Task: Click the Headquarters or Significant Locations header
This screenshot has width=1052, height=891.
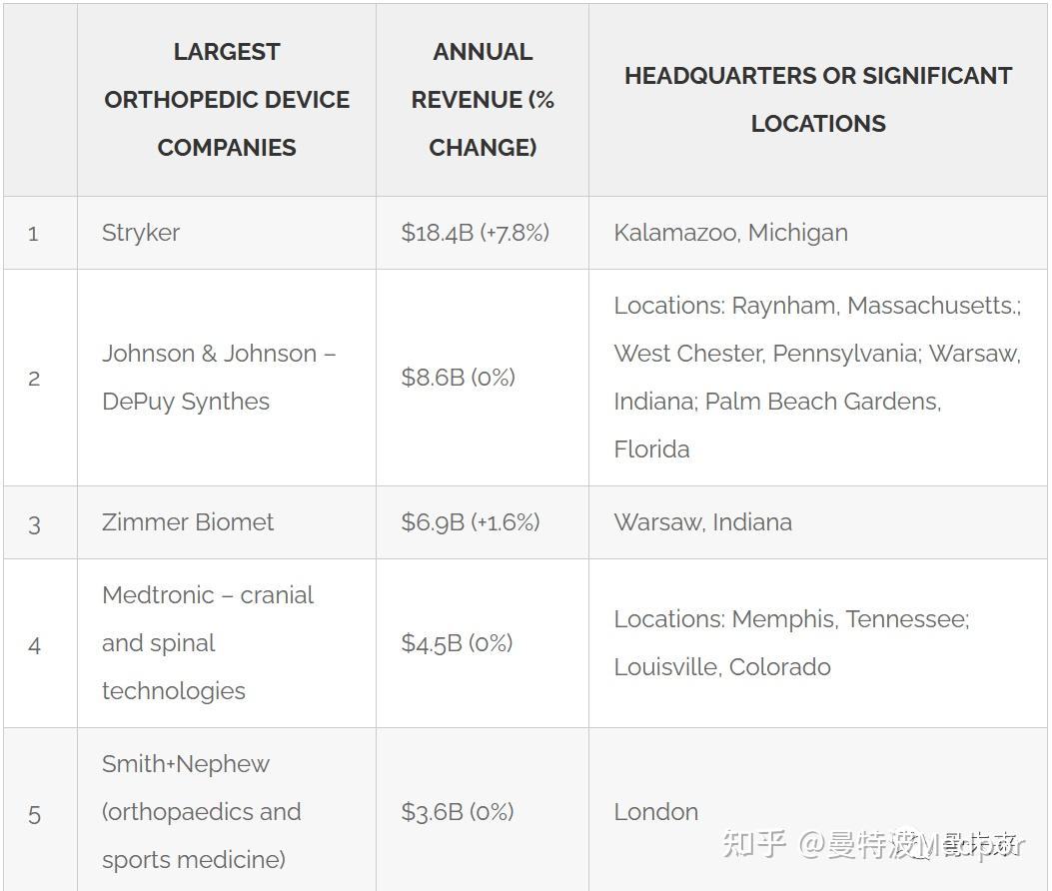Action: [x=818, y=100]
